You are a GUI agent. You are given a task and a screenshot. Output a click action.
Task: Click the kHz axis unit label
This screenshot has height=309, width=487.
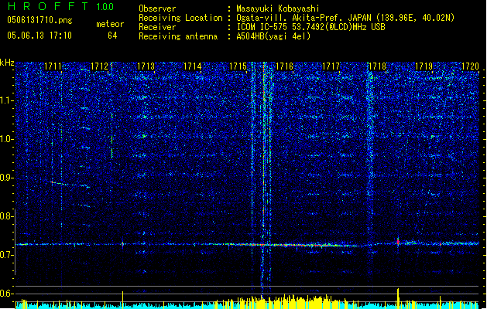[x=7, y=63]
